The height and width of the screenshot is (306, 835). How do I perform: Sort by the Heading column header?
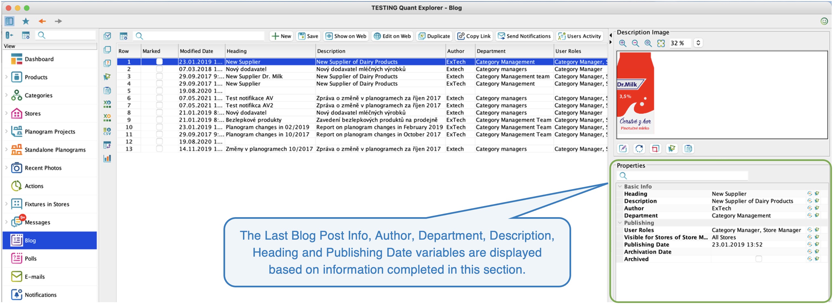270,51
